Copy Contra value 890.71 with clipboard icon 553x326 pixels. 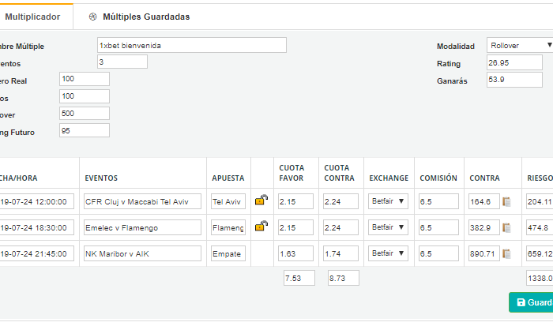click(x=507, y=253)
